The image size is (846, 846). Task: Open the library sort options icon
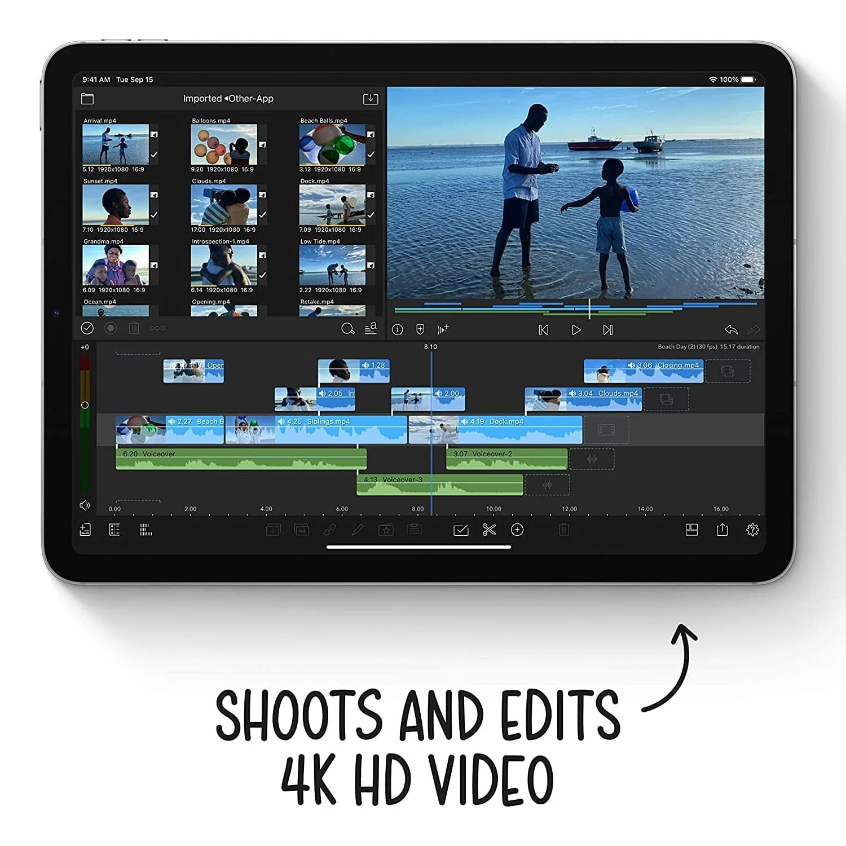371,329
